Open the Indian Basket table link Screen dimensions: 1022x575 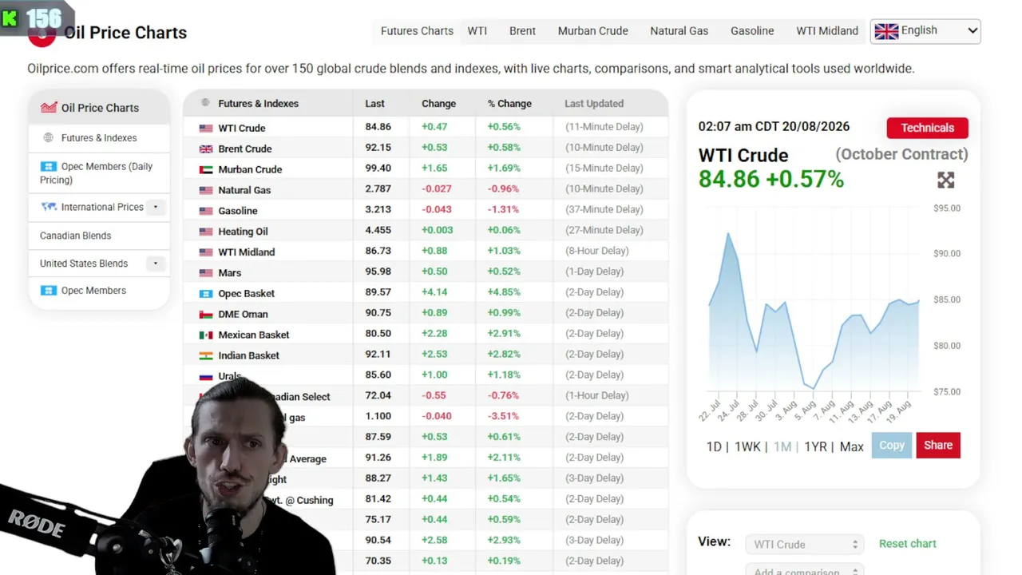[249, 356]
